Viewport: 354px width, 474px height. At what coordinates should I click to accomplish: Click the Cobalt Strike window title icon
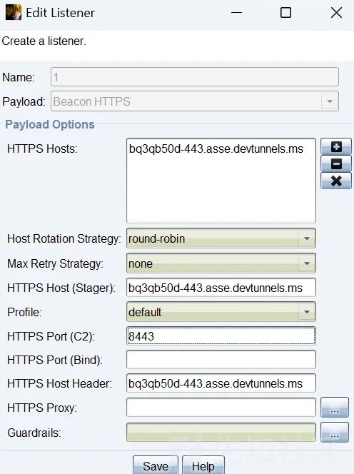click(x=14, y=12)
